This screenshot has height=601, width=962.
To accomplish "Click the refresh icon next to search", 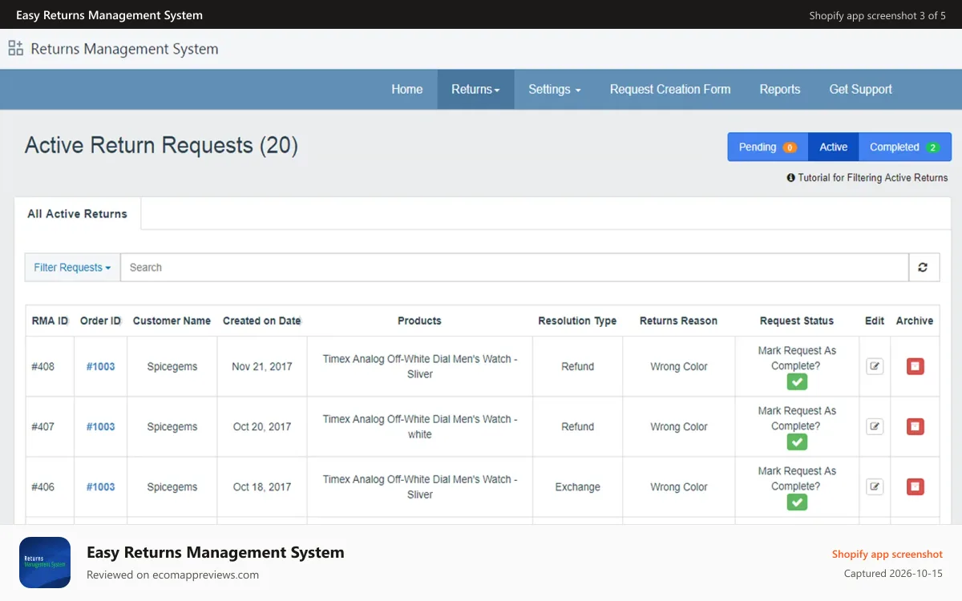I will (x=923, y=268).
